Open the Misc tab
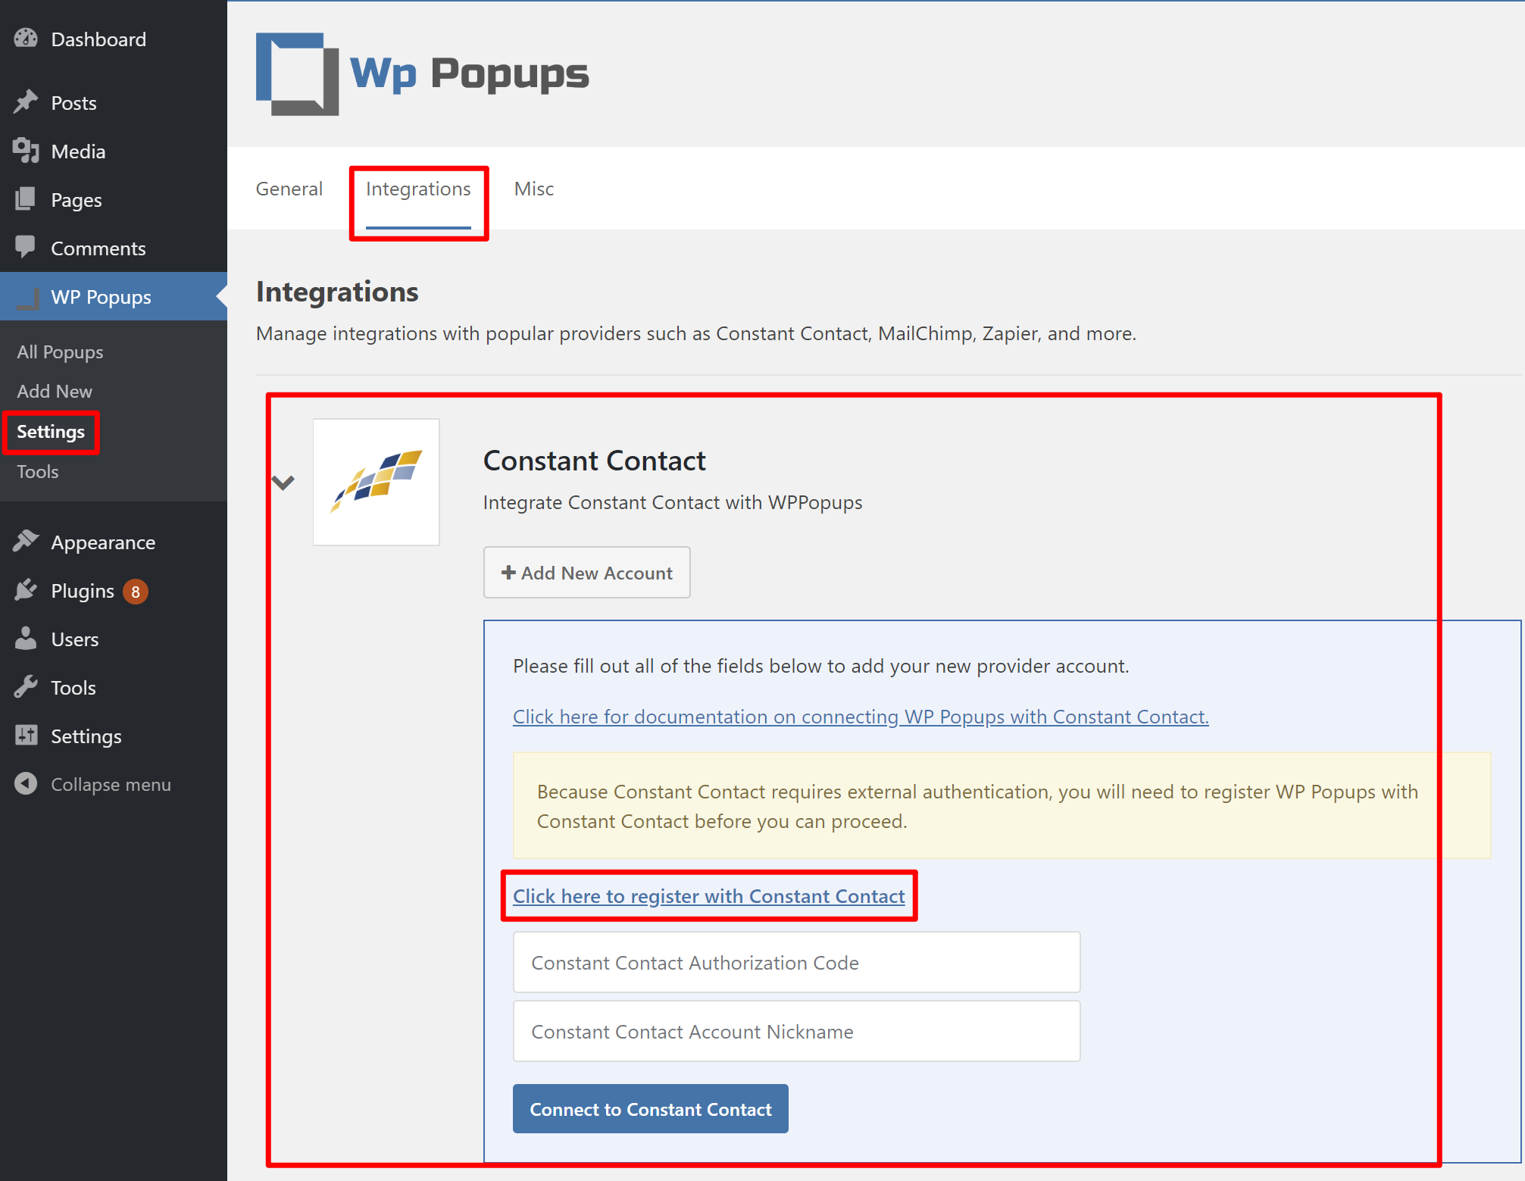Screen dimensions: 1525x1181 click(x=533, y=189)
